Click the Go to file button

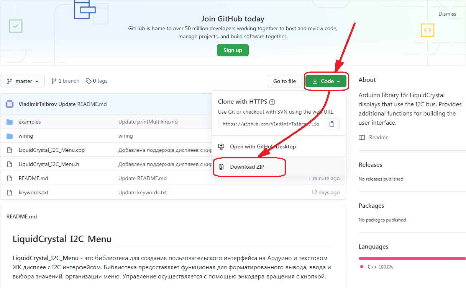(284, 81)
